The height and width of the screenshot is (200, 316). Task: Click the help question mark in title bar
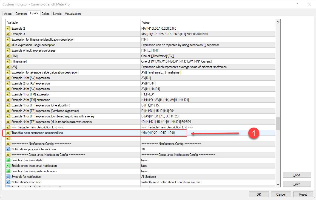(297, 4)
